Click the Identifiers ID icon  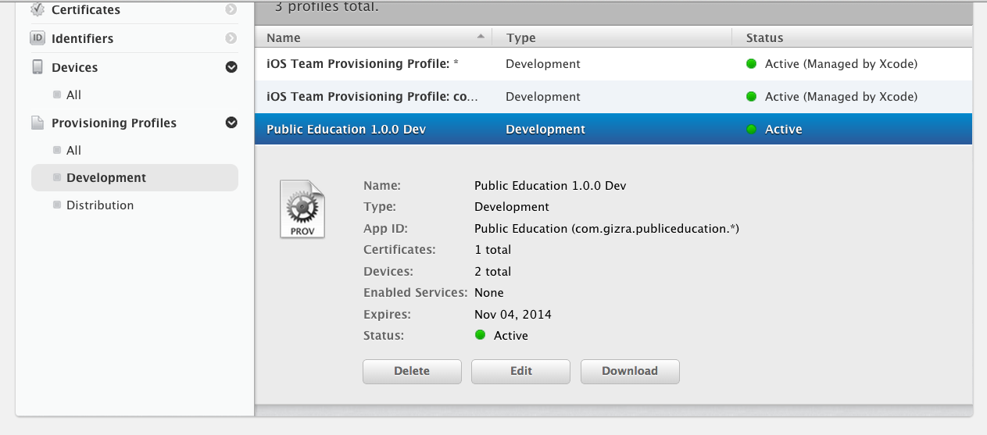click(x=37, y=38)
